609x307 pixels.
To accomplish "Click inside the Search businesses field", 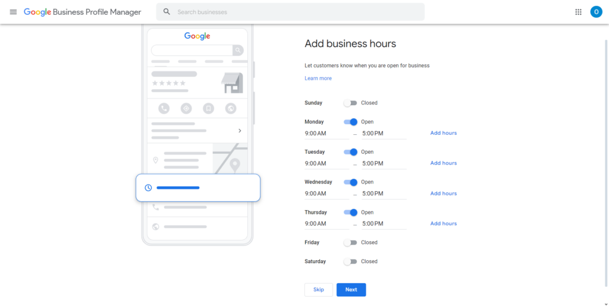I will [x=290, y=12].
